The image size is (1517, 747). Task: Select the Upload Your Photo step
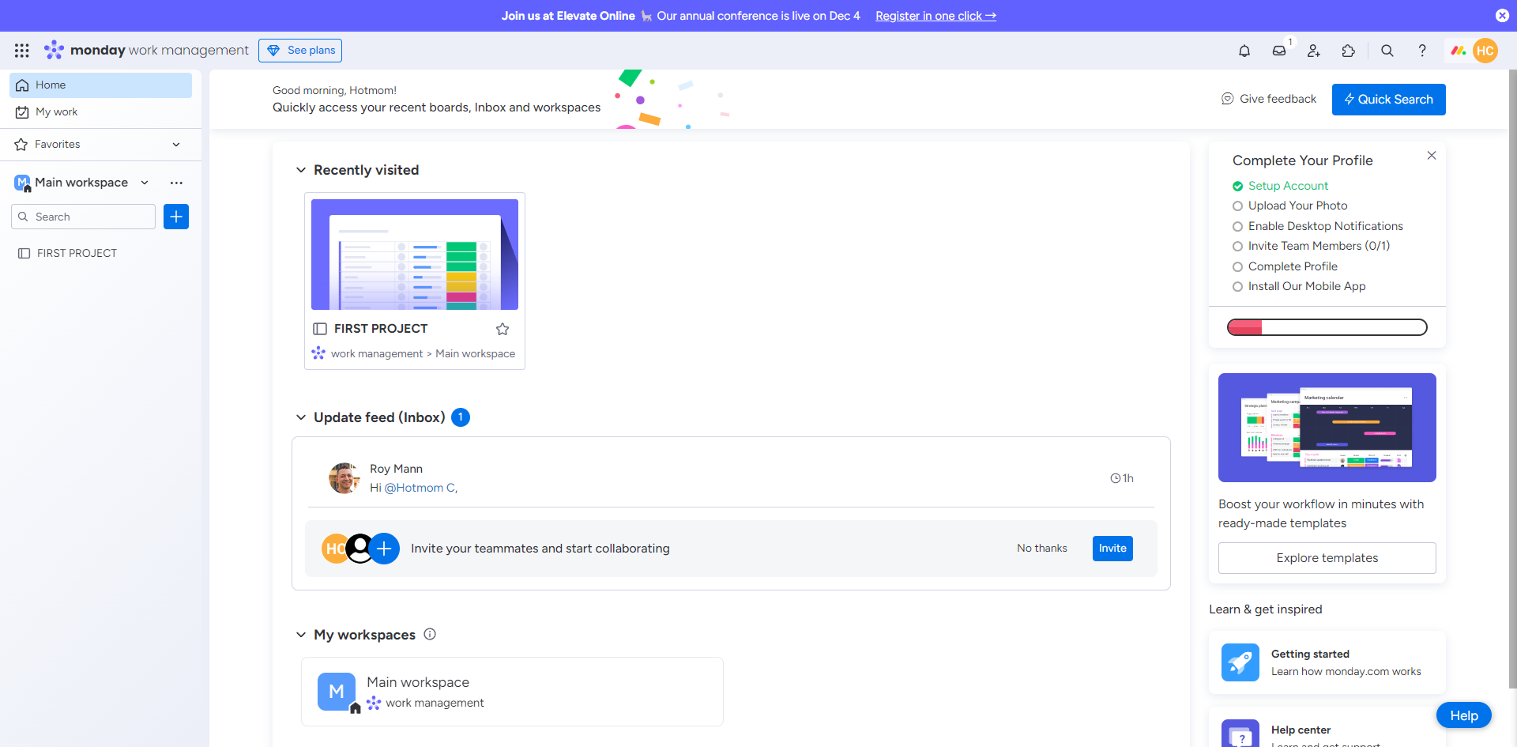1297,206
